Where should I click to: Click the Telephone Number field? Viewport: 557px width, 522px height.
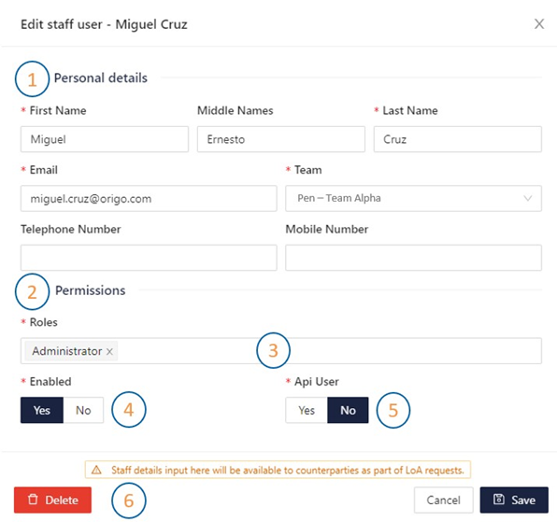pyautogui.click(x=149, y=258)
